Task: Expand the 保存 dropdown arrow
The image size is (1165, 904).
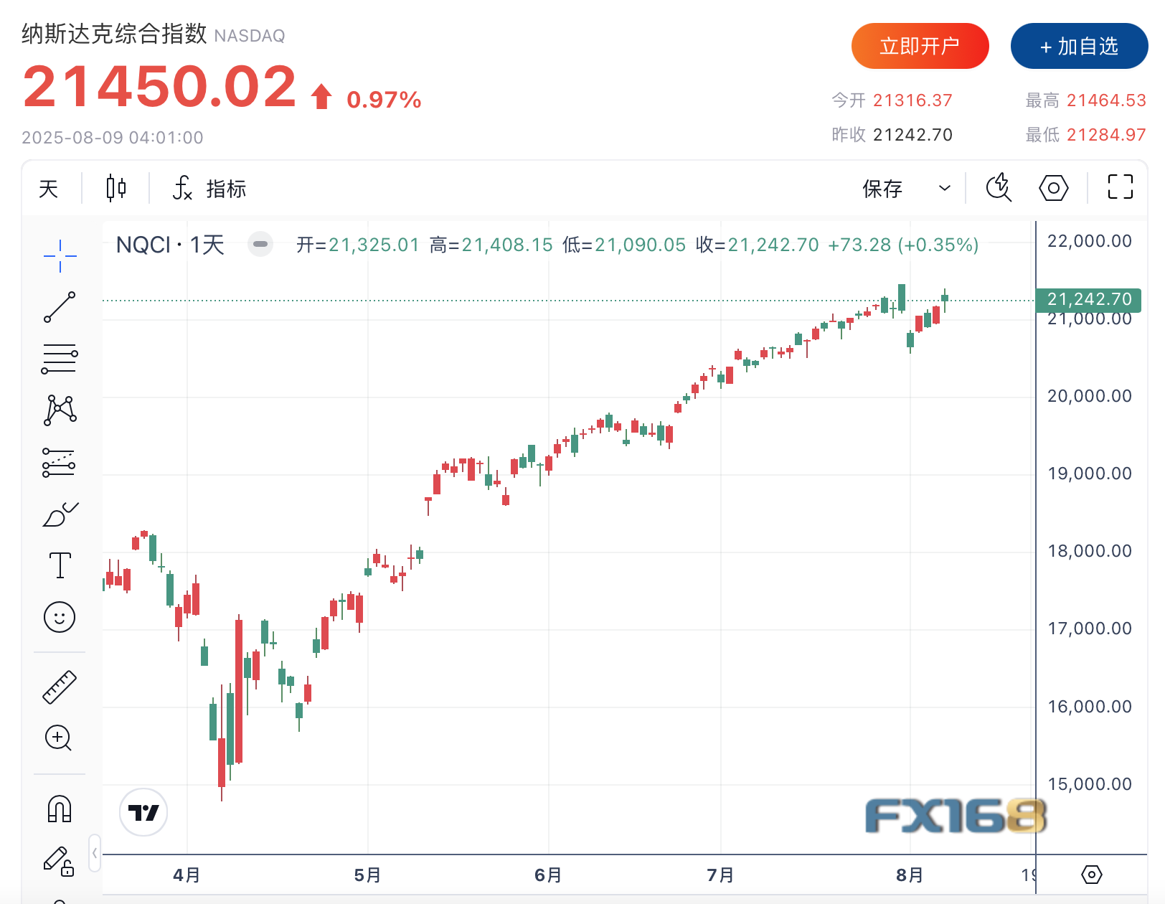Action: (x=945, y=189)
